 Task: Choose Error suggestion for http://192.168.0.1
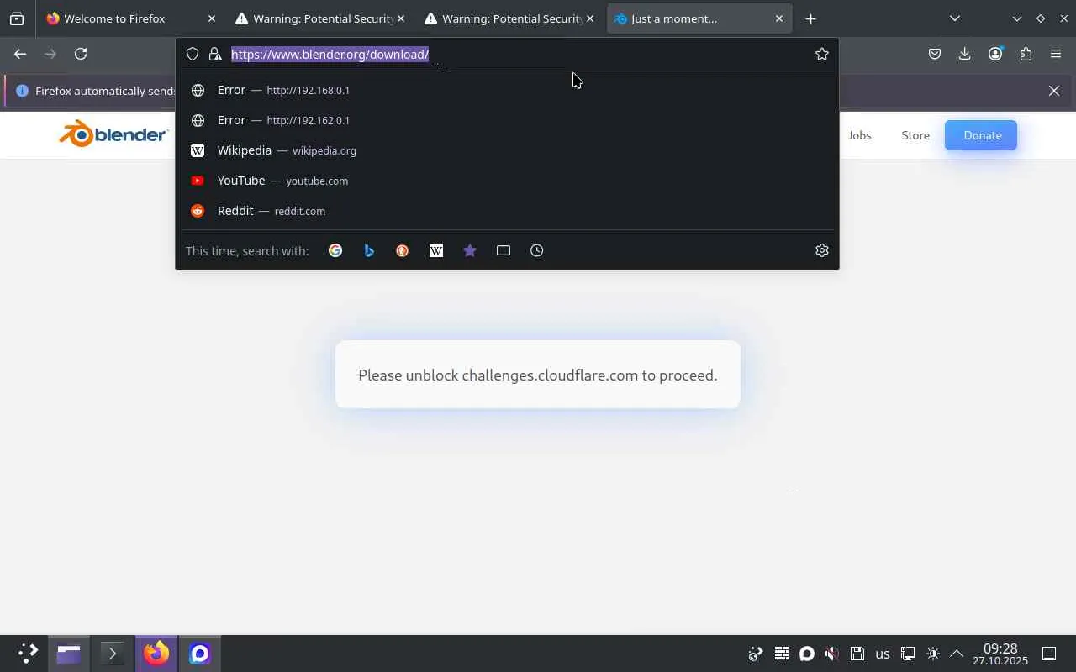click(x=507, y=90)
